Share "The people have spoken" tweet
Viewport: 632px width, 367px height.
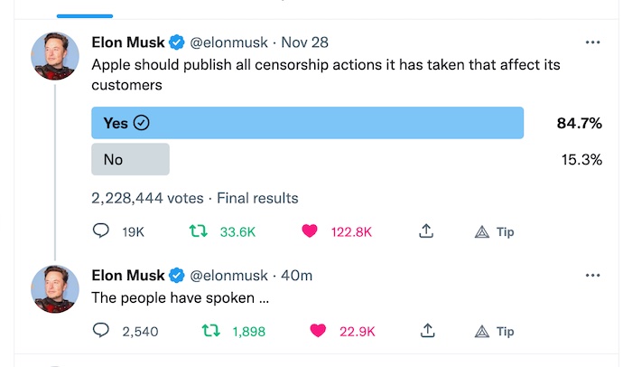[427, 331]
